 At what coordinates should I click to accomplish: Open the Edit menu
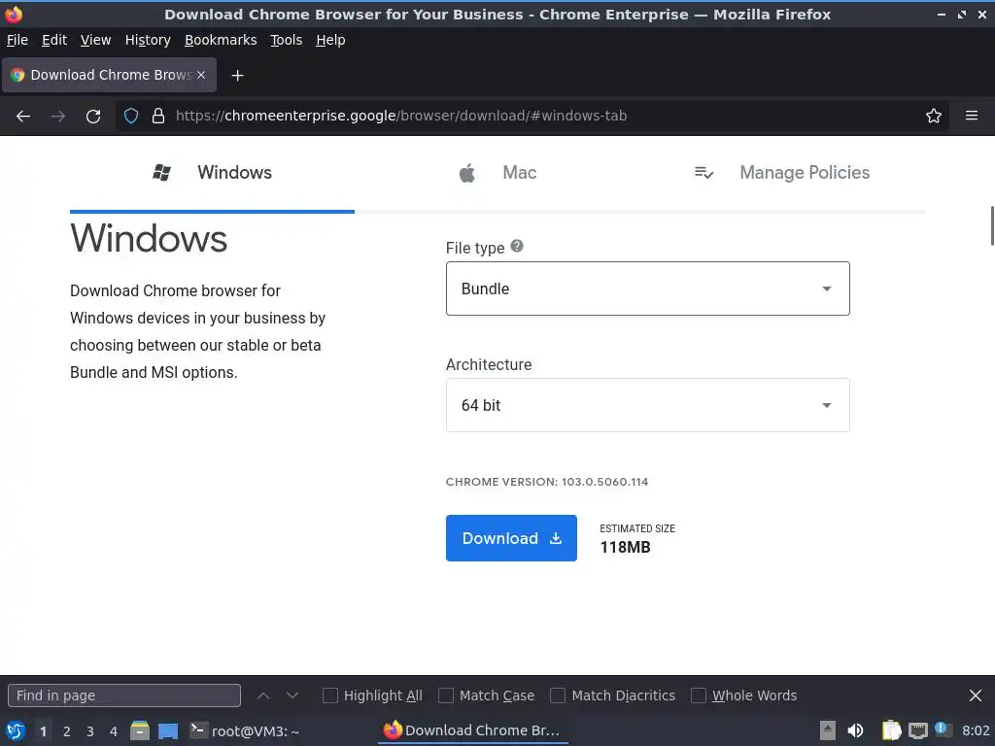point(54,40)
